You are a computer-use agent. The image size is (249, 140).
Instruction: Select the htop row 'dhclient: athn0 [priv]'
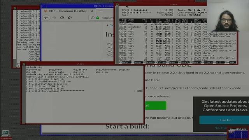177,58
